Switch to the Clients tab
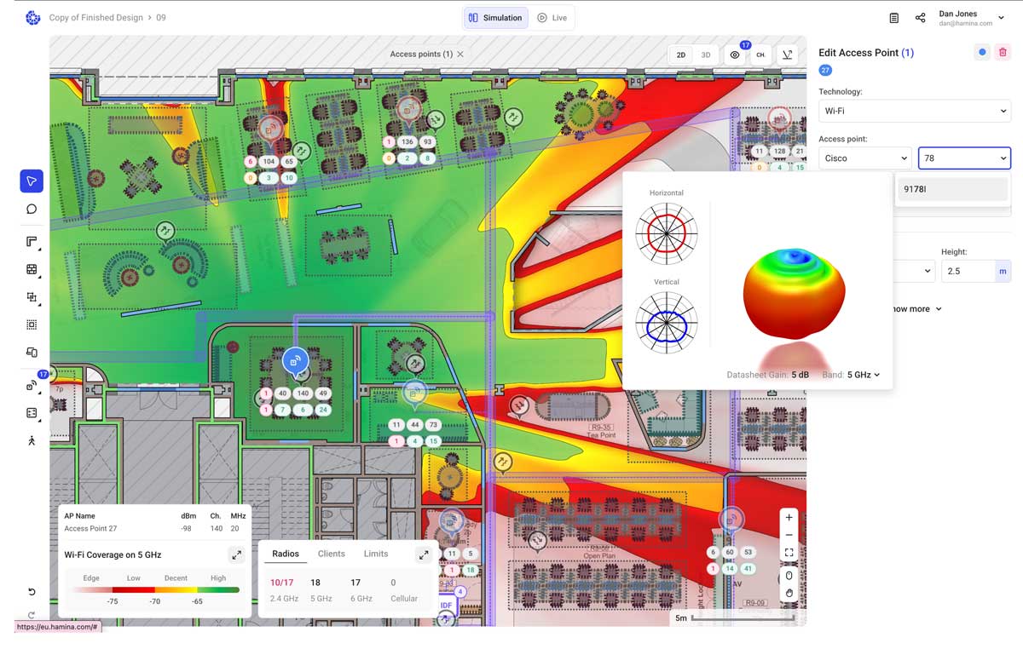 pyautogui.click(x=331, y=554)
